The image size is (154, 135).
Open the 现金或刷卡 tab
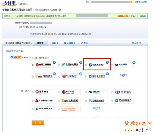tap(70, 43)
